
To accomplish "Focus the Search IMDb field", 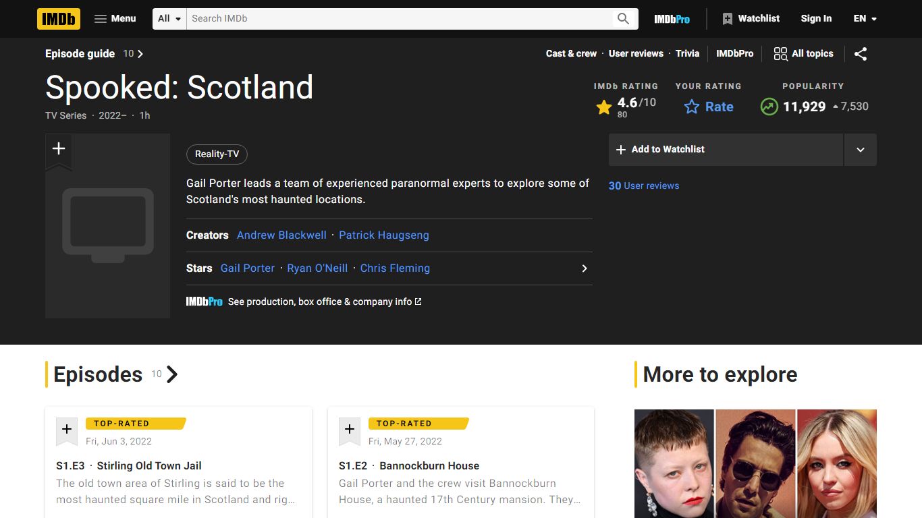I will pyautogui.click(x=398, y=19).
